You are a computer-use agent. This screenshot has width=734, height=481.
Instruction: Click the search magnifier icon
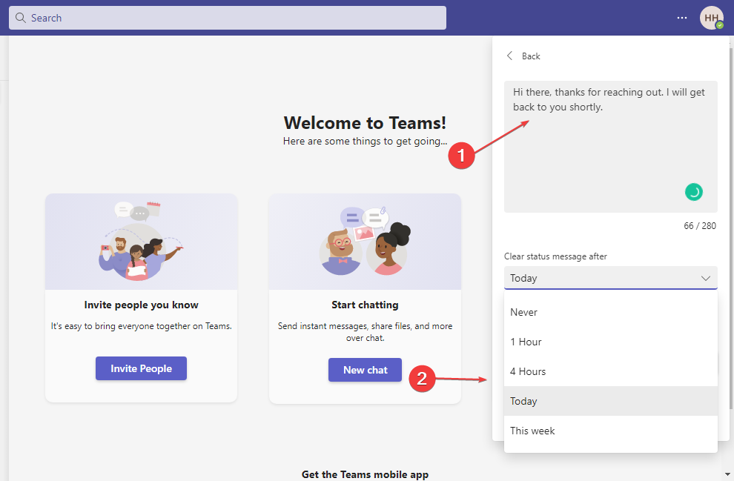tap(20, 18)
